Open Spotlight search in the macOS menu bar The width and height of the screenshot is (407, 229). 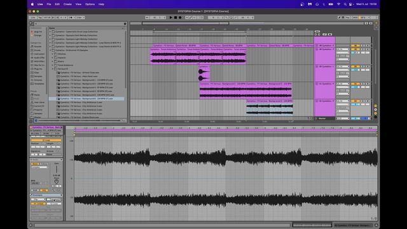point(345,4)
